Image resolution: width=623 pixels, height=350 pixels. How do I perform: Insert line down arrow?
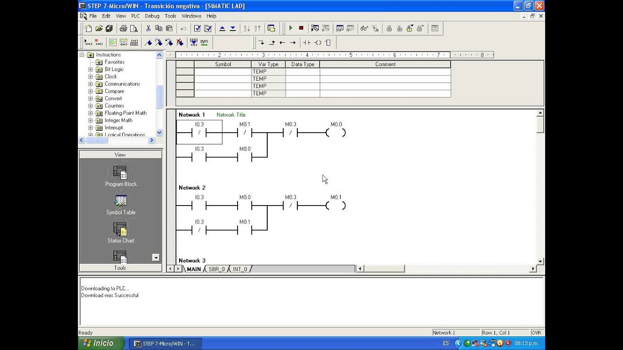coord(261,42)
